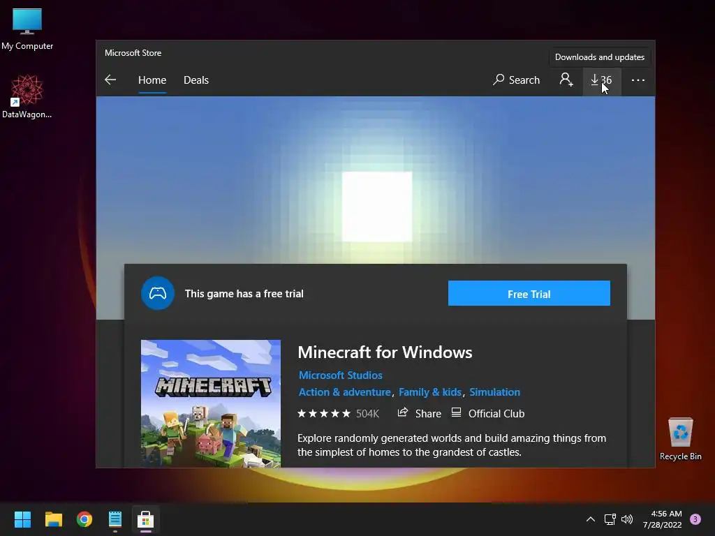Viewport: 715px width, 536px height.
Task: View the five-star ratings
Action: click(324, 413)
